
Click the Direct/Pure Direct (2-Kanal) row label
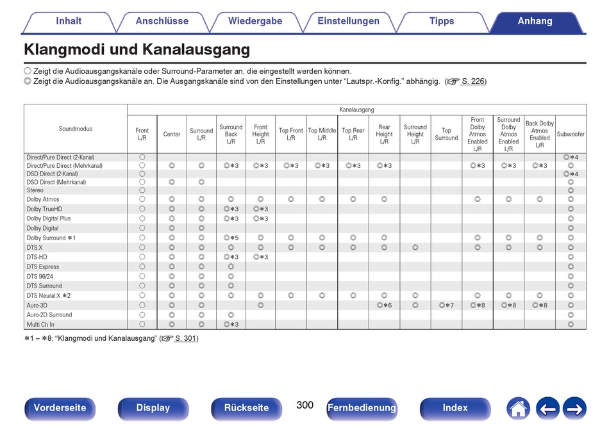(x=61, y=158)
